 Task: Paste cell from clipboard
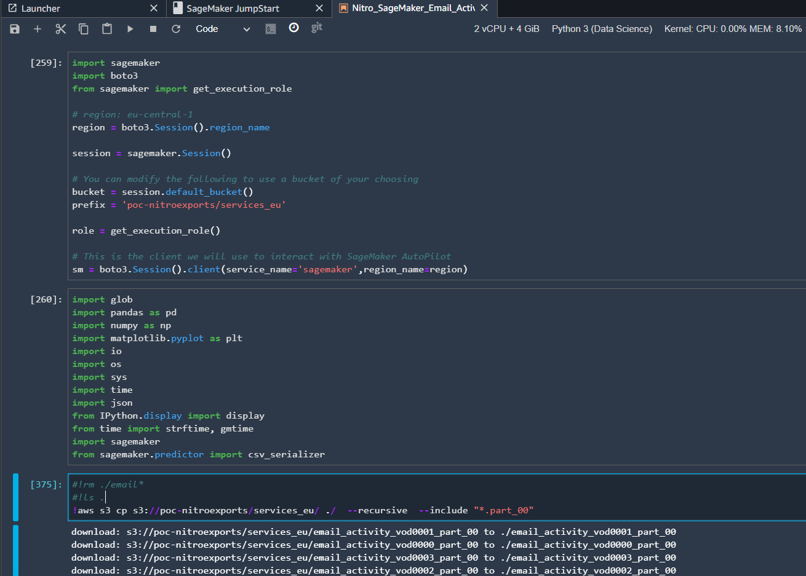[107, 29]
